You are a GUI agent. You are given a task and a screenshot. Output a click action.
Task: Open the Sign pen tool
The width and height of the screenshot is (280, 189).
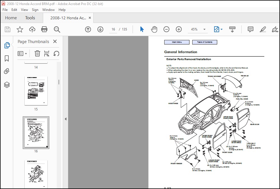(275, 29)
